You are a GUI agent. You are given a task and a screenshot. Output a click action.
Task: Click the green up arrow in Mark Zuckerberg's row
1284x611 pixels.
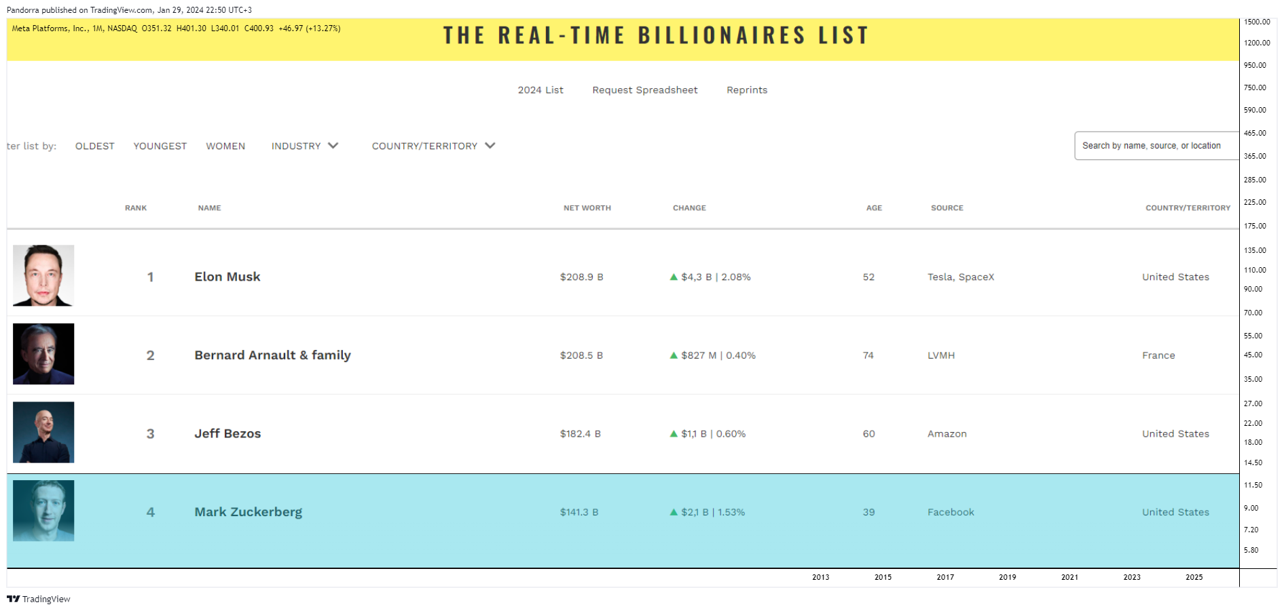click(674, 512)
